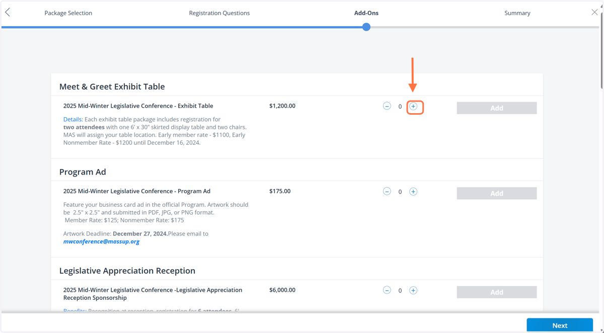Increase Program Ad quantity with plus
The image size is (604, 333).
413,192
